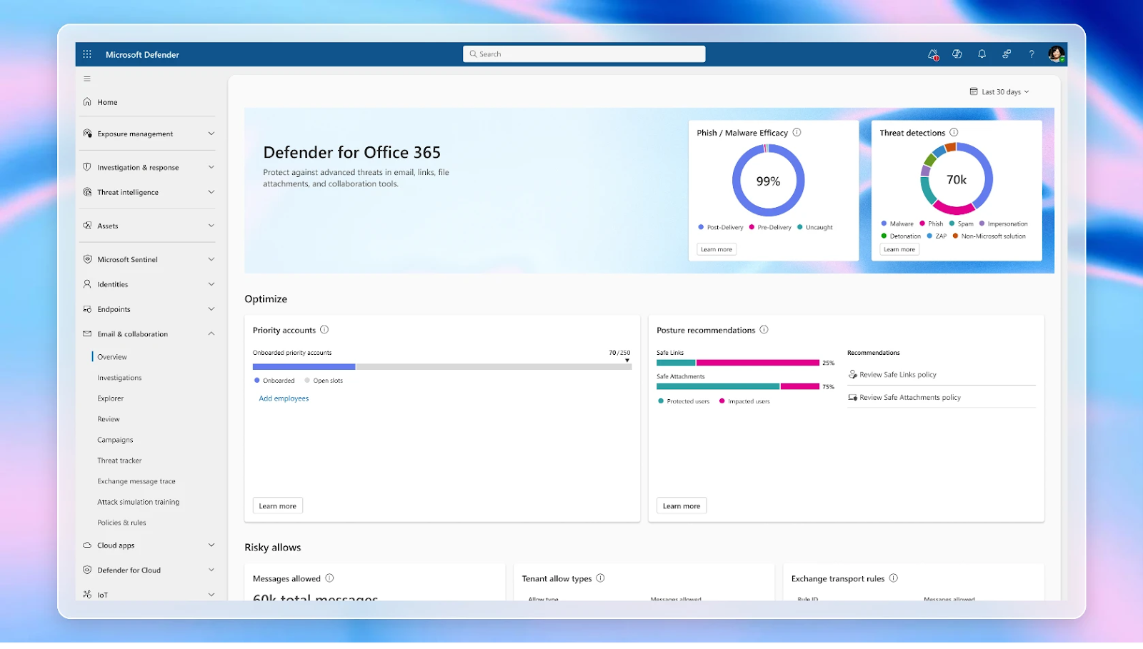Open Review submenu item
Image resolution: width=1143 pixels, height=649 pixels.
click(x=109, y=419)
